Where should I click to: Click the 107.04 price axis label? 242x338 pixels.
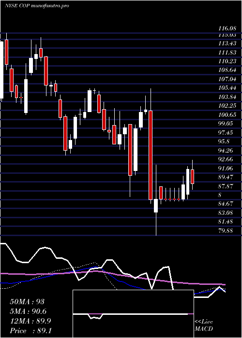click(227, 79)
